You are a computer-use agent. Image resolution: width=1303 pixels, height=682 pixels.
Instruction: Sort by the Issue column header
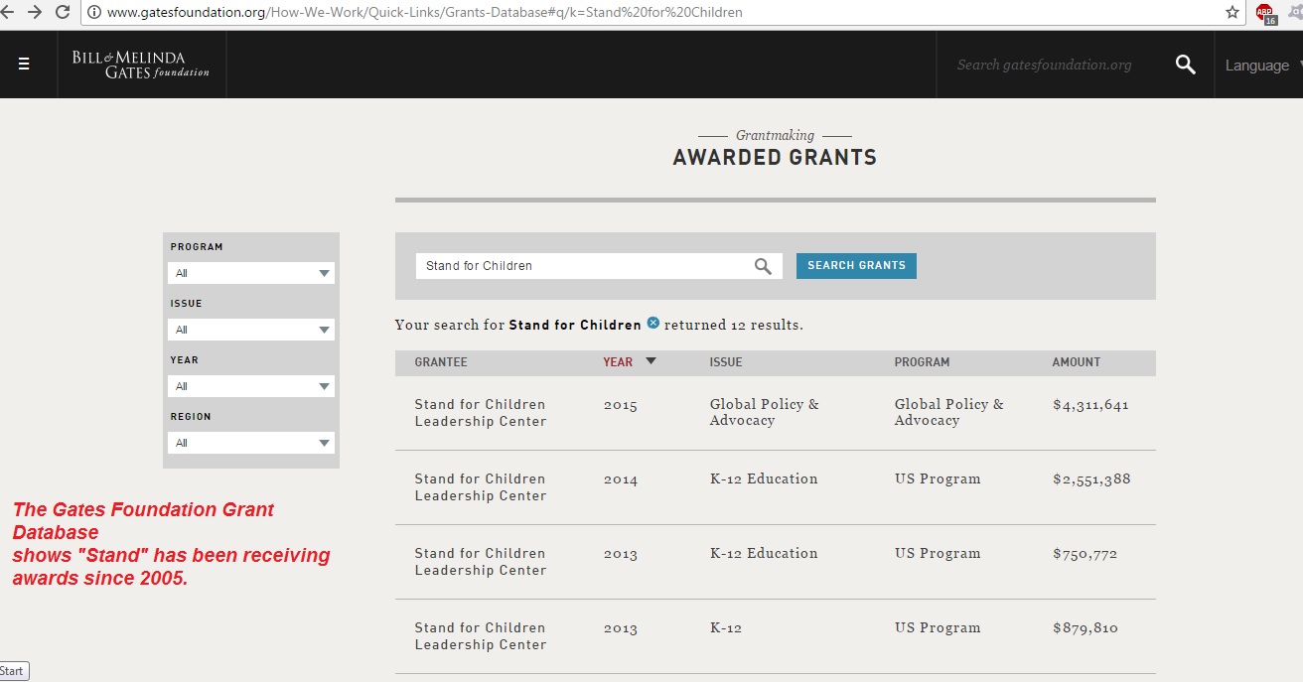tap(726, 362)
